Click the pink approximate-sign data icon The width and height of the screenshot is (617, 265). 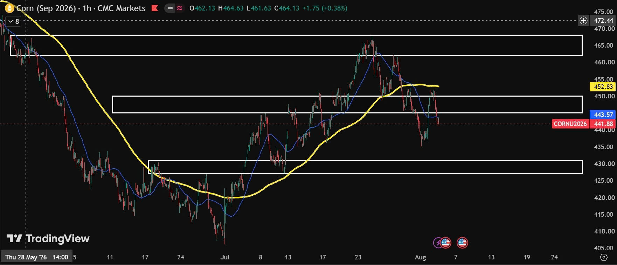click(180, 8)
